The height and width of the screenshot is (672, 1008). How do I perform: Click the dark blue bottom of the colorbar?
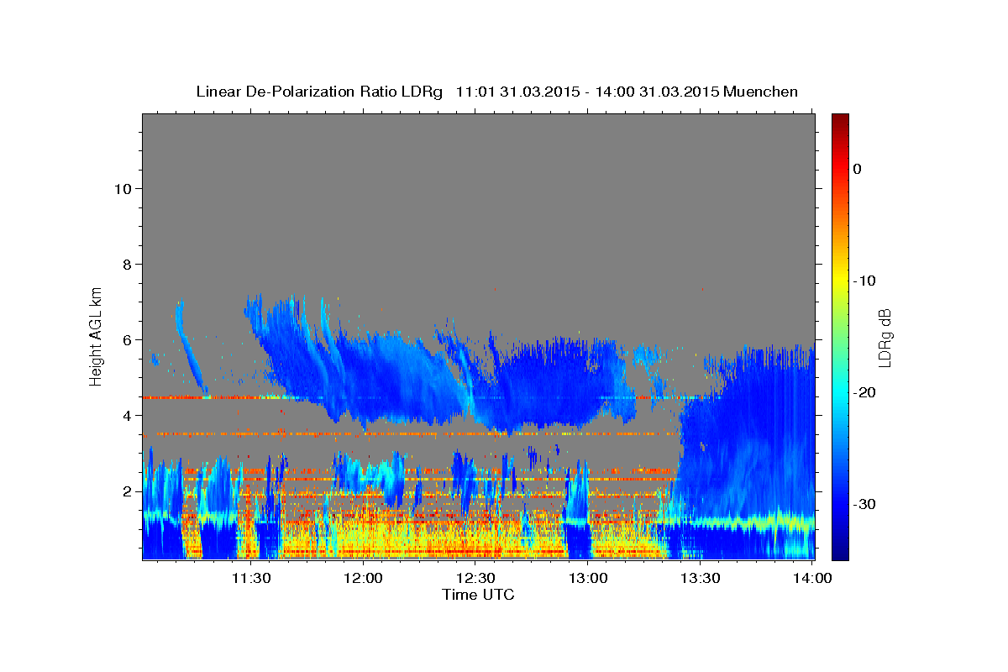(840, 553)
